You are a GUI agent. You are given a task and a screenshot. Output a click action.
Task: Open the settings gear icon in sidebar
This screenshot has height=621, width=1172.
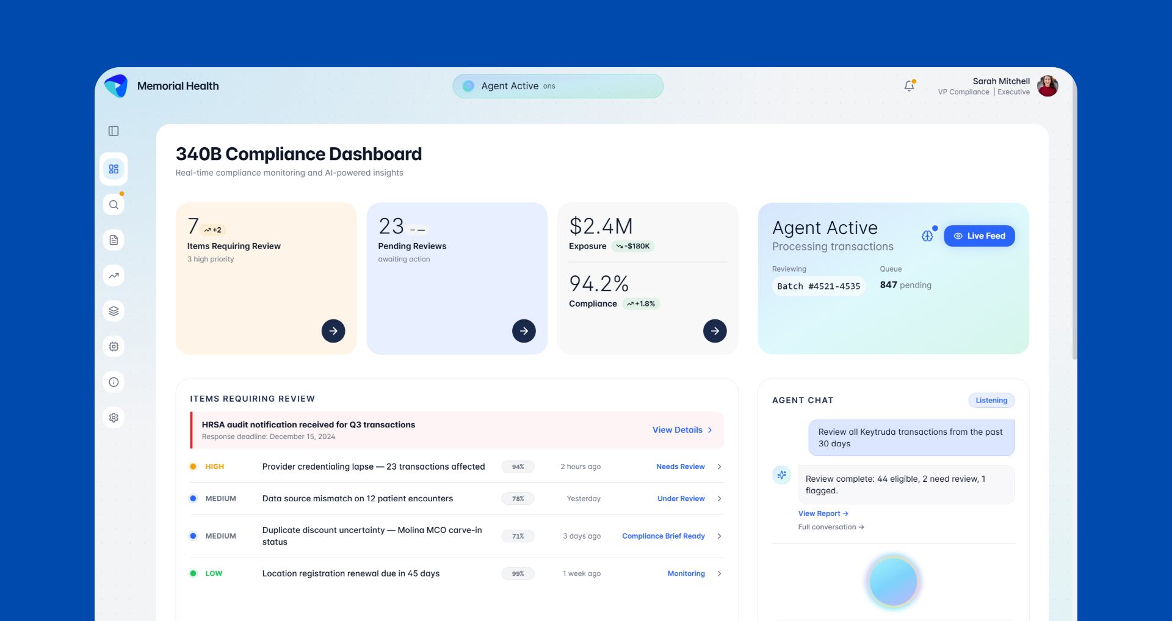click(114, 418)
